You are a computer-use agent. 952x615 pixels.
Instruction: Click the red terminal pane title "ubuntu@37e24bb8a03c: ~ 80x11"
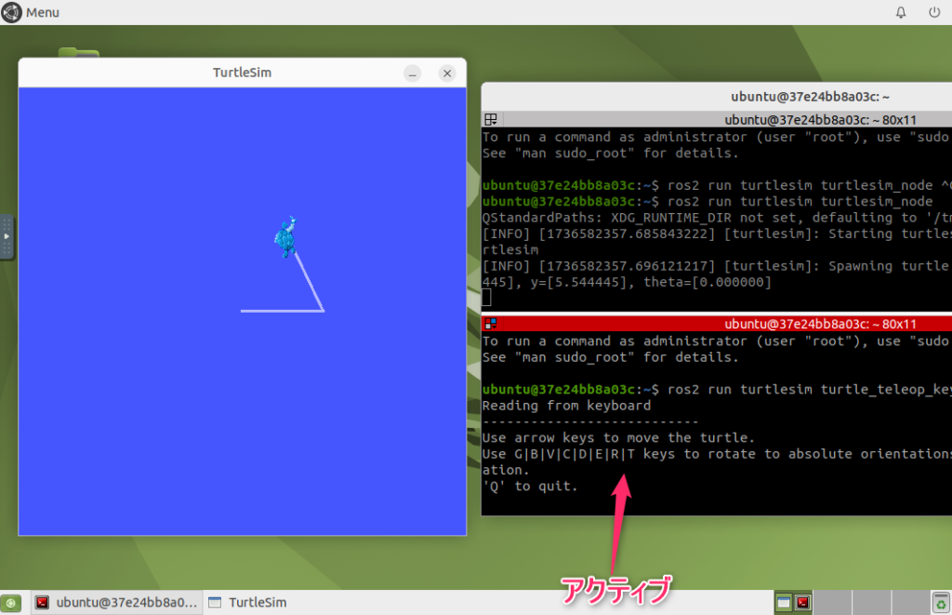[x=820, y=324]
